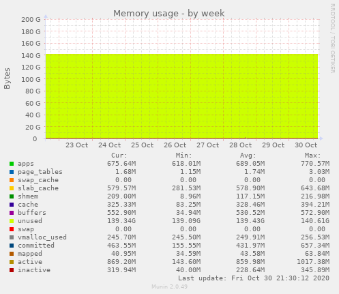Click the 30 Oct x-axis date label
The height and width of the screenshot is (294, 339).
[306, 145]
